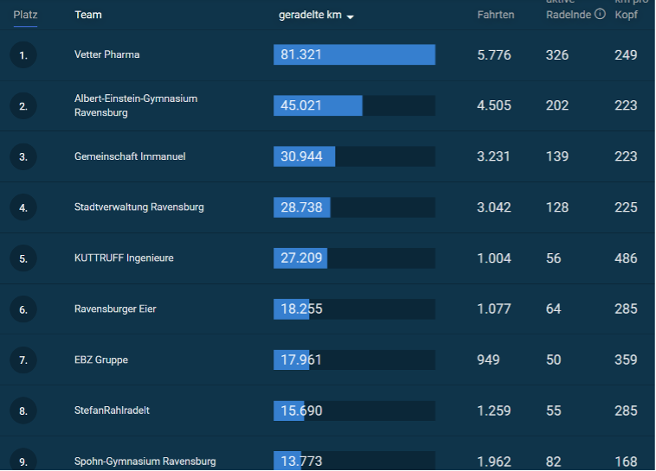Select km pro Kopf value 486

click(626, 258)
